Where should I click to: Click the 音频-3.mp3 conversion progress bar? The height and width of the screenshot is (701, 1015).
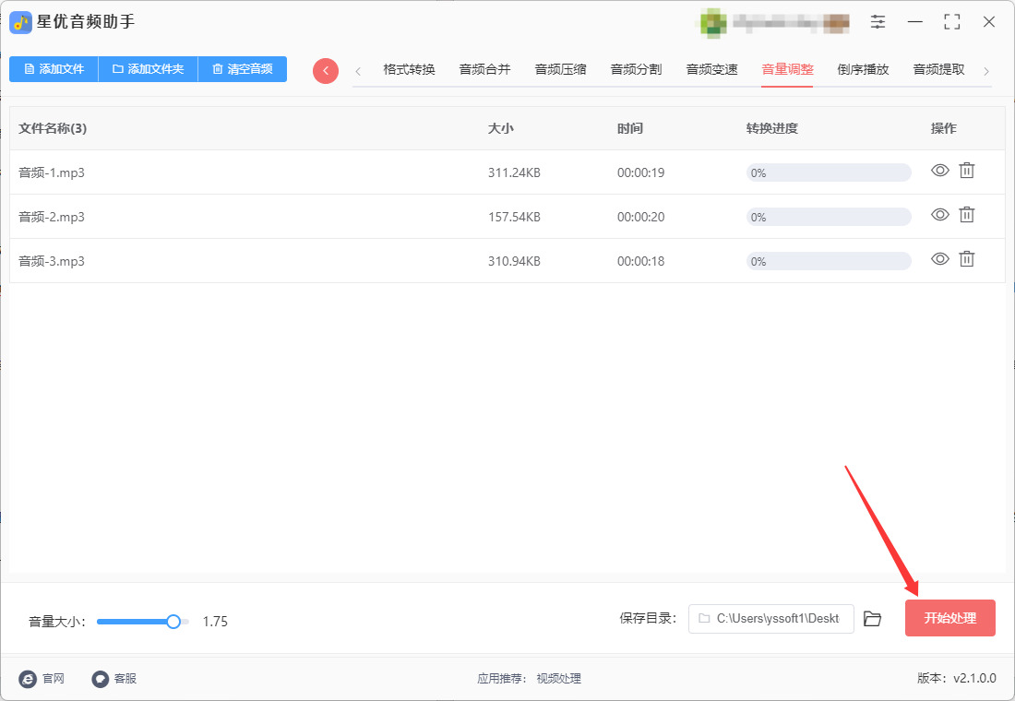(829, 261)
